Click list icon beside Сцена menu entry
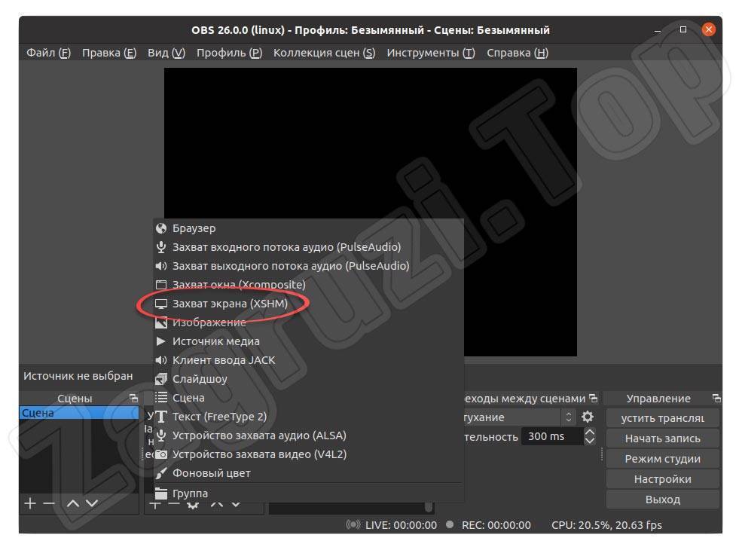The image size is (739, 550). point(161,398)
